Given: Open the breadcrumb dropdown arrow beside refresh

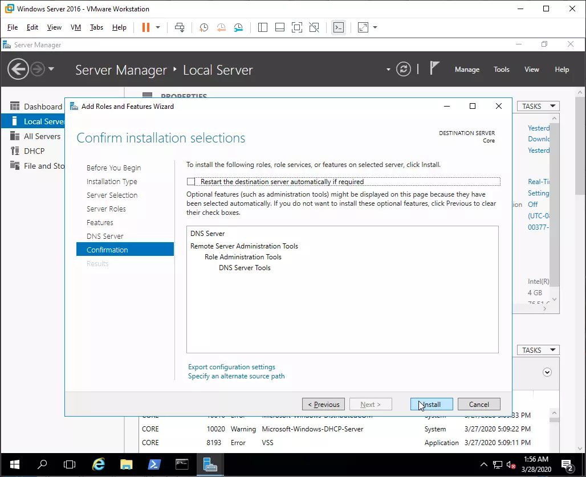Looking at the screenshot, I should click(388, 70).
